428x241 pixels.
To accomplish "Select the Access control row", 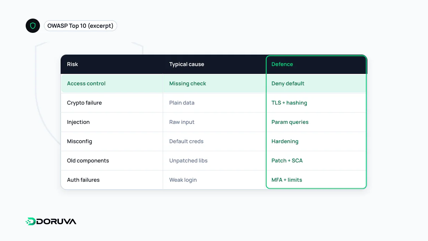I will click(x=214, y=84).
